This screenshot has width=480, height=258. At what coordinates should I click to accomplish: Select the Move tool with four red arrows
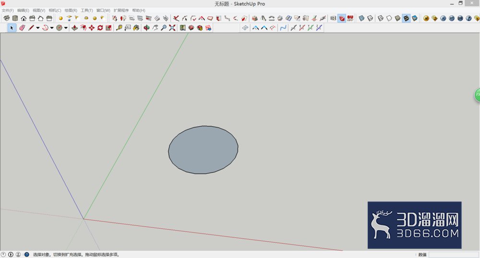click(x=92, y=28)
